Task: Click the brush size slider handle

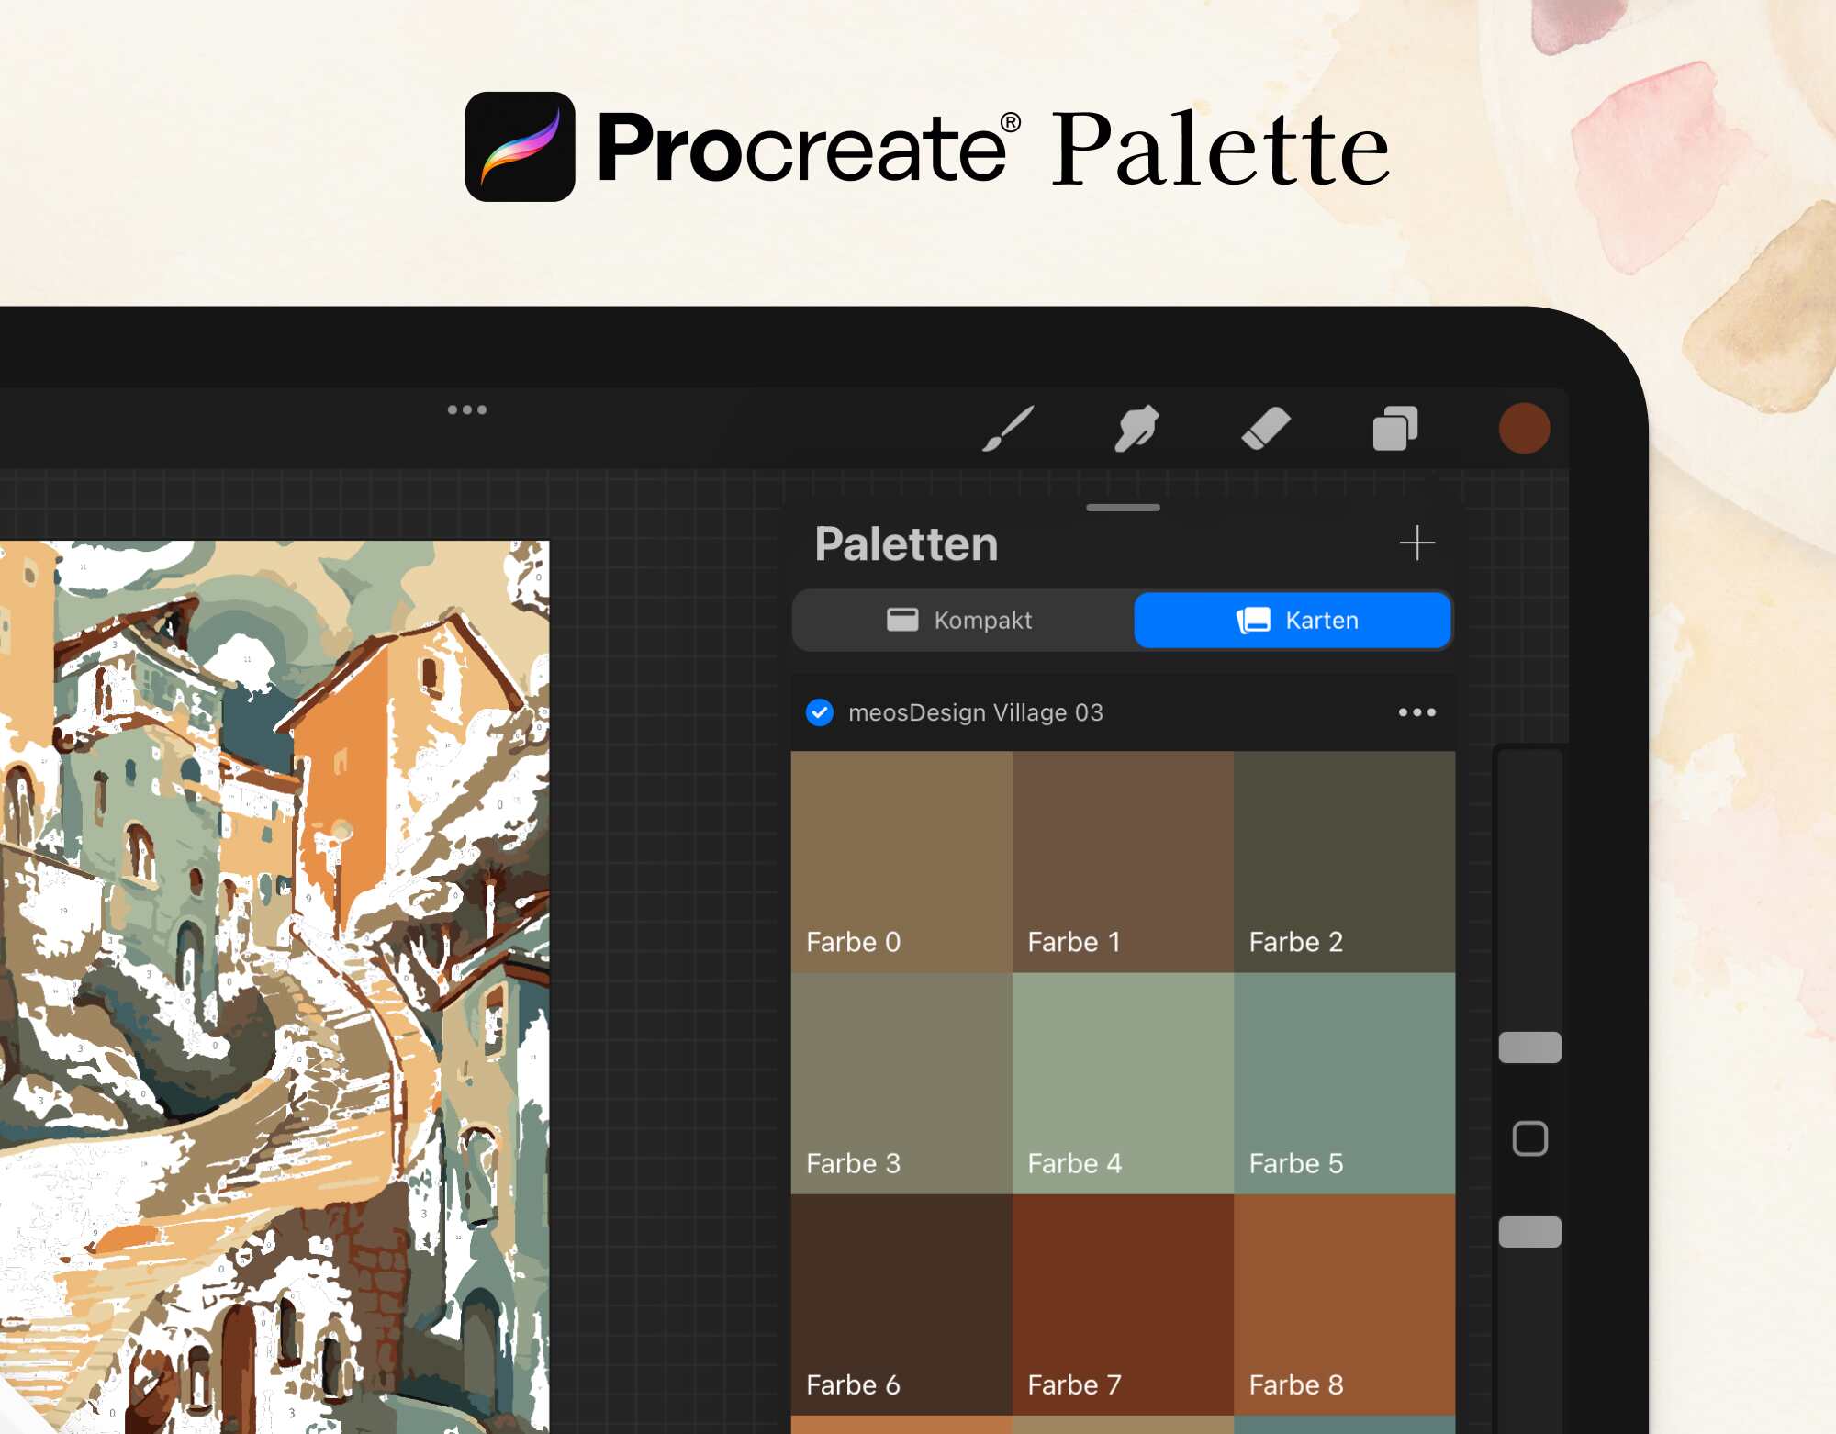Action: [x=1529, y=1047]
